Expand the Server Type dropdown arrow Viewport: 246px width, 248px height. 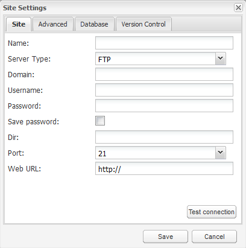click(221, 59)
